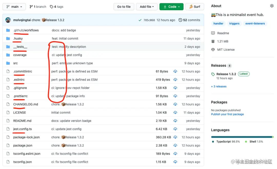Open the .husky folder
This screenshot has width=277, height=169.
pos(18,39)
